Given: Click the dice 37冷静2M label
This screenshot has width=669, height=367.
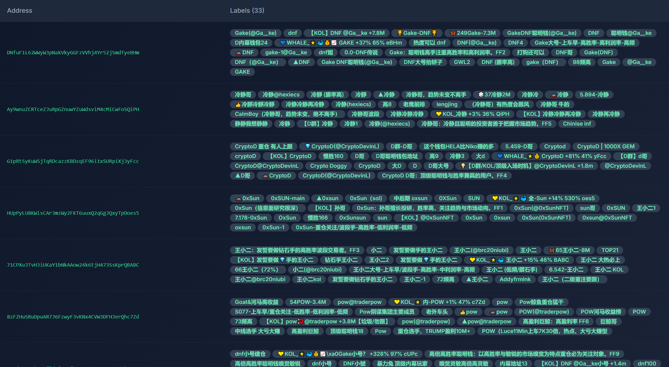Looking at the screenshot, I should pyautogui.click(x=494, y=95).
